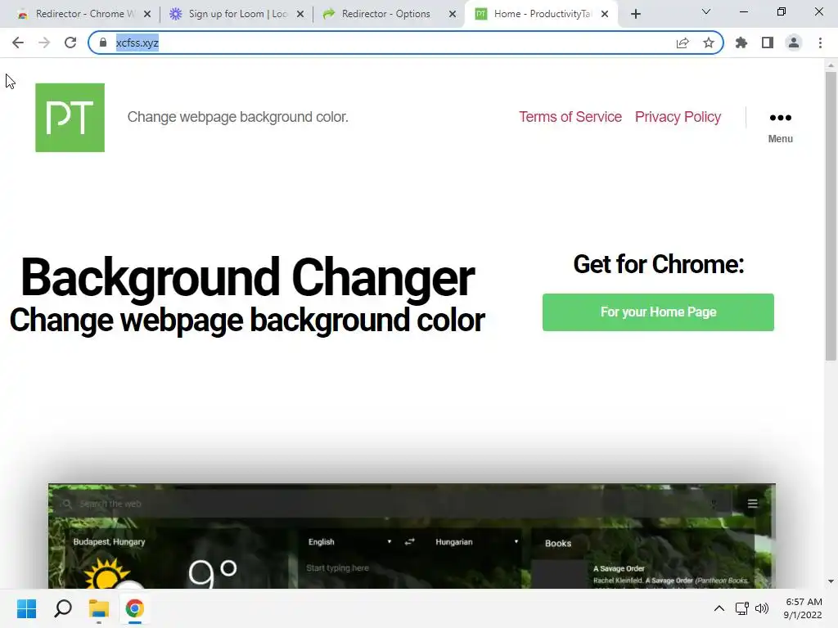Click the page vertical scrollbar thumb
Screen dimensions: 838x628
pyautogui.click(x=831, y=216)
